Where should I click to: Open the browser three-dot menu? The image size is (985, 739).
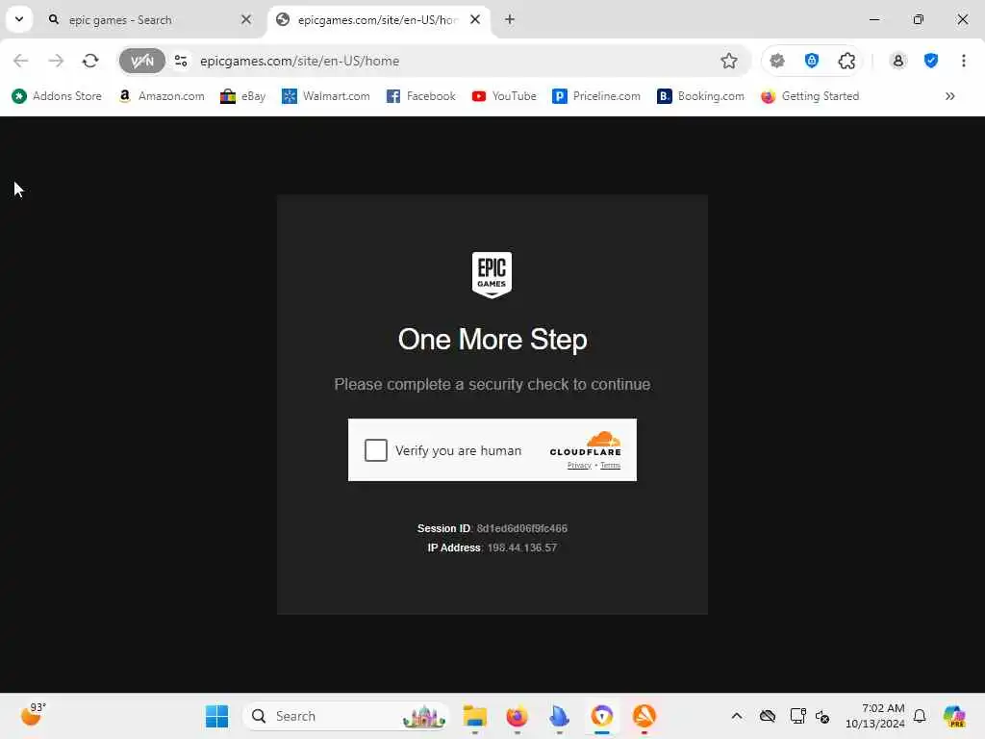(964, 61)
